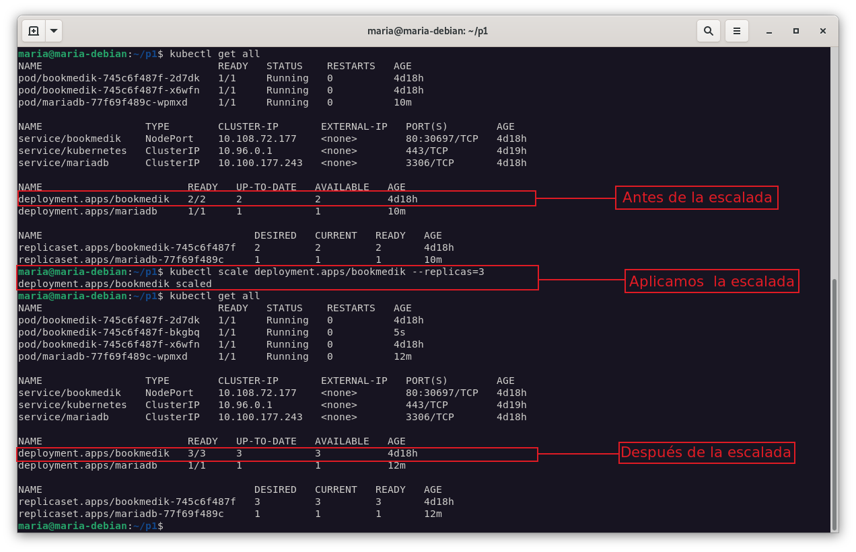This screenshot has height=552, width=856.
Task: Click the 'Aplicamos la escalada' annotation
Action: coord(711,282)
